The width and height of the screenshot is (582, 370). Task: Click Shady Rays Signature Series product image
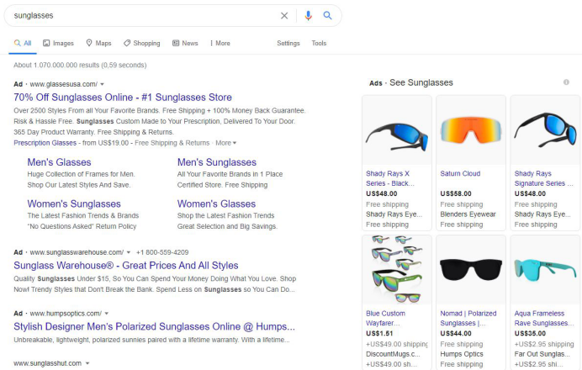[x=545, y=131]
